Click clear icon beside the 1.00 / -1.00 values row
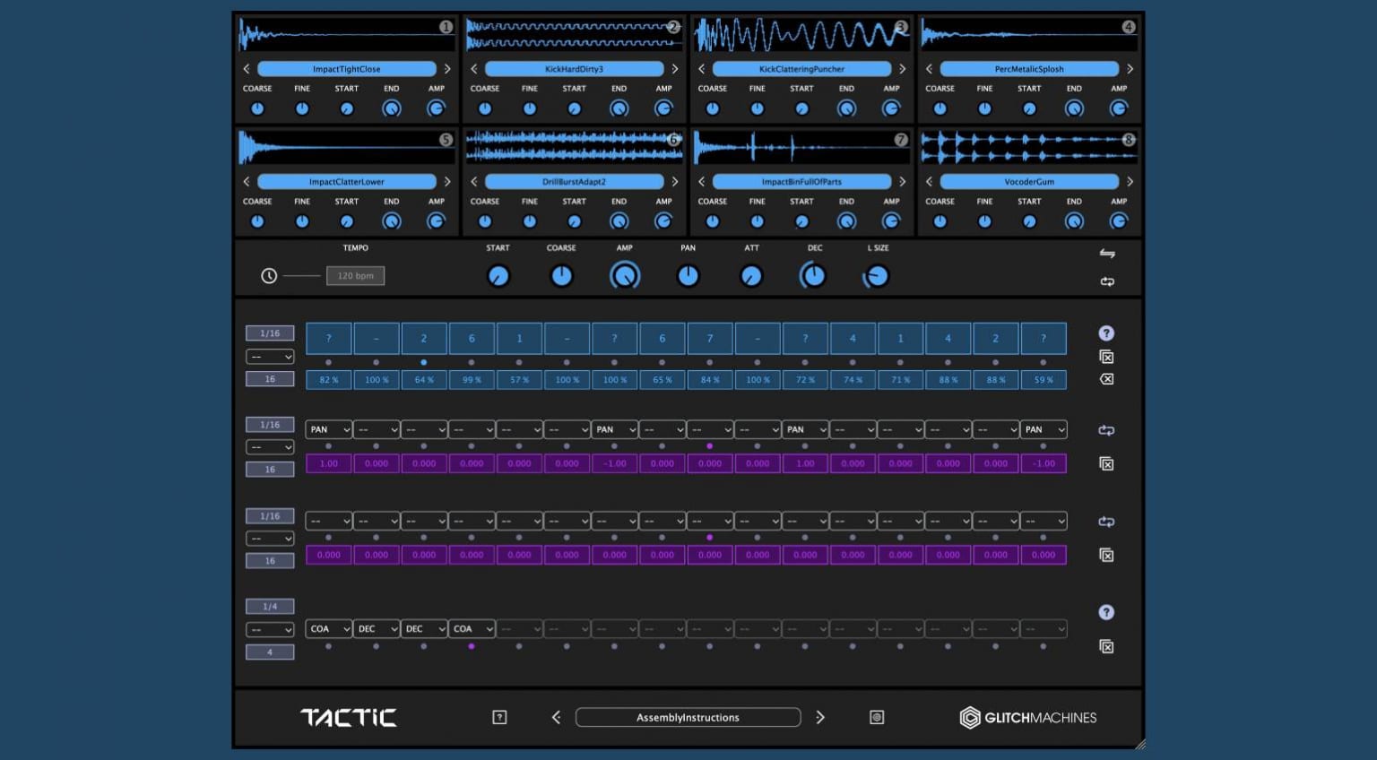Screen dimensions: 1377x760 pos(1106,463)
